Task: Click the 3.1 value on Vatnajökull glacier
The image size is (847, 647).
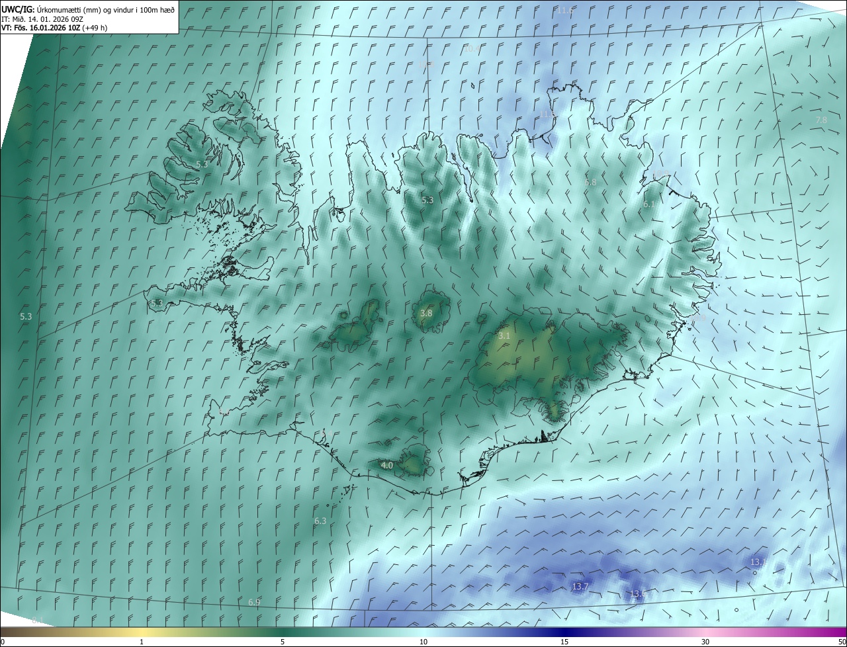Action: (504, 335)
